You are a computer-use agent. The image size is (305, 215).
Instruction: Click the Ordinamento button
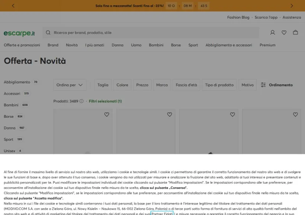(x=277, y=85)
